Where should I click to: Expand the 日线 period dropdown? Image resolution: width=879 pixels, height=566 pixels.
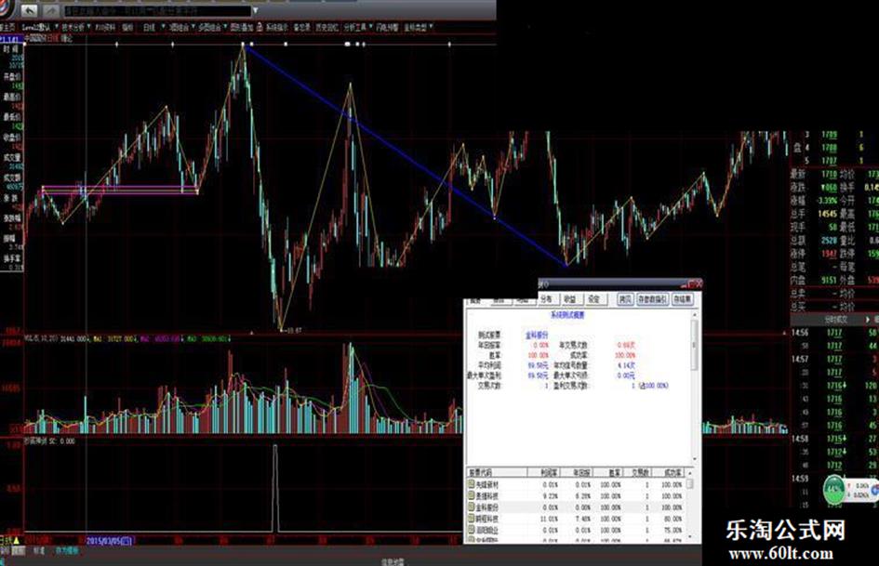[x=163, y=27]
